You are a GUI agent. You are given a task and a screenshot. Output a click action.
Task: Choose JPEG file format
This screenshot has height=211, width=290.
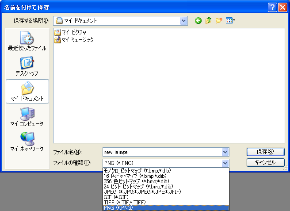point(166,192)
